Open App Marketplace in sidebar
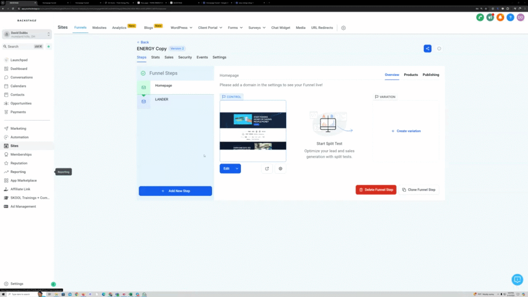Image resolution: width=528 pixels, height=297 pixels. [x=23, y=180]
